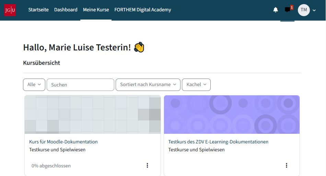Click the red unread message badge
This screenshot has height=176, width=326.
(x=292, y=8)
